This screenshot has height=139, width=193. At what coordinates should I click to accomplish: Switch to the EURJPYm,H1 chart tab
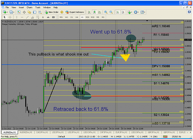pyautogui.click(x=121, y=132)
